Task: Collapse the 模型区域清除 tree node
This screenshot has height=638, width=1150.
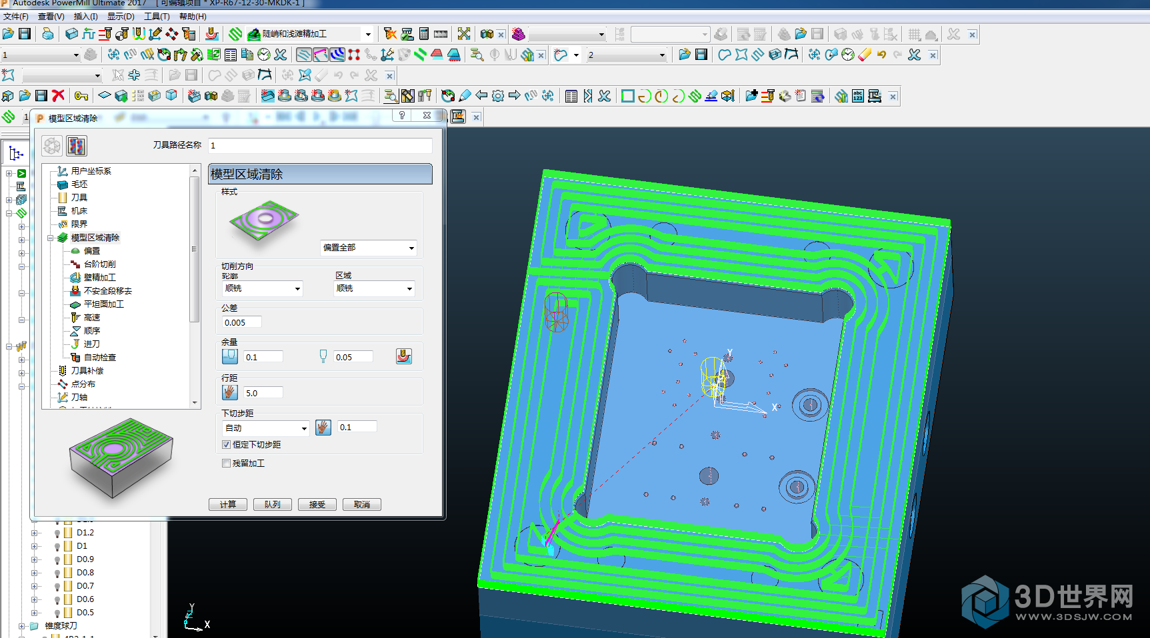Action: click(x=50, y=238)
